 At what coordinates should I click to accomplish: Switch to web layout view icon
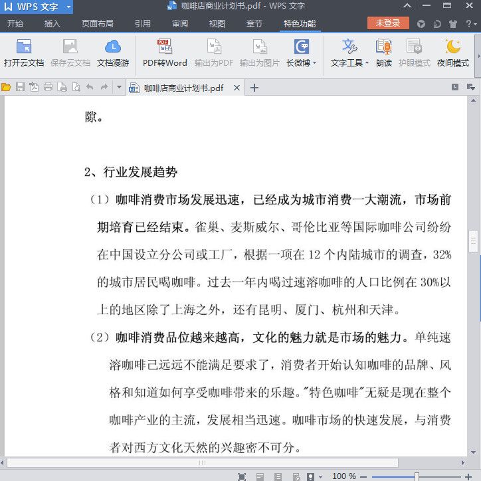(296, 477)
